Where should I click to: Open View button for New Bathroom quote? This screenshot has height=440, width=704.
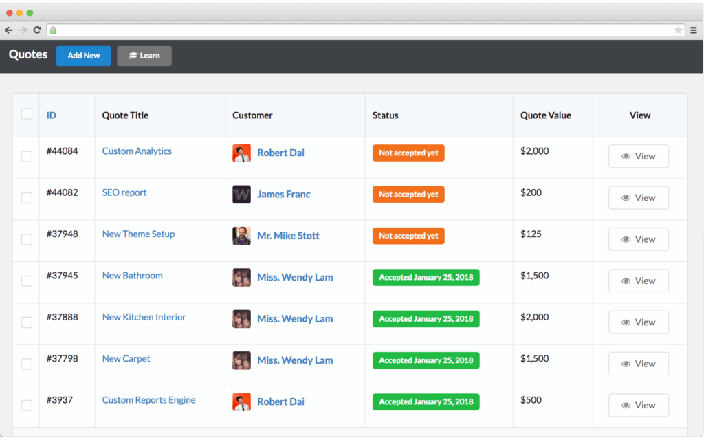click(x=639, y=280)
